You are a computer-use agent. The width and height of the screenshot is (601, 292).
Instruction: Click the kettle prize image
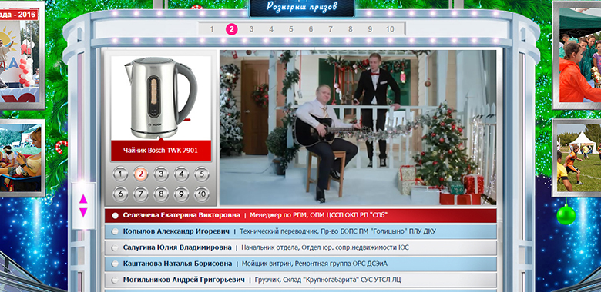pos(160,98)
